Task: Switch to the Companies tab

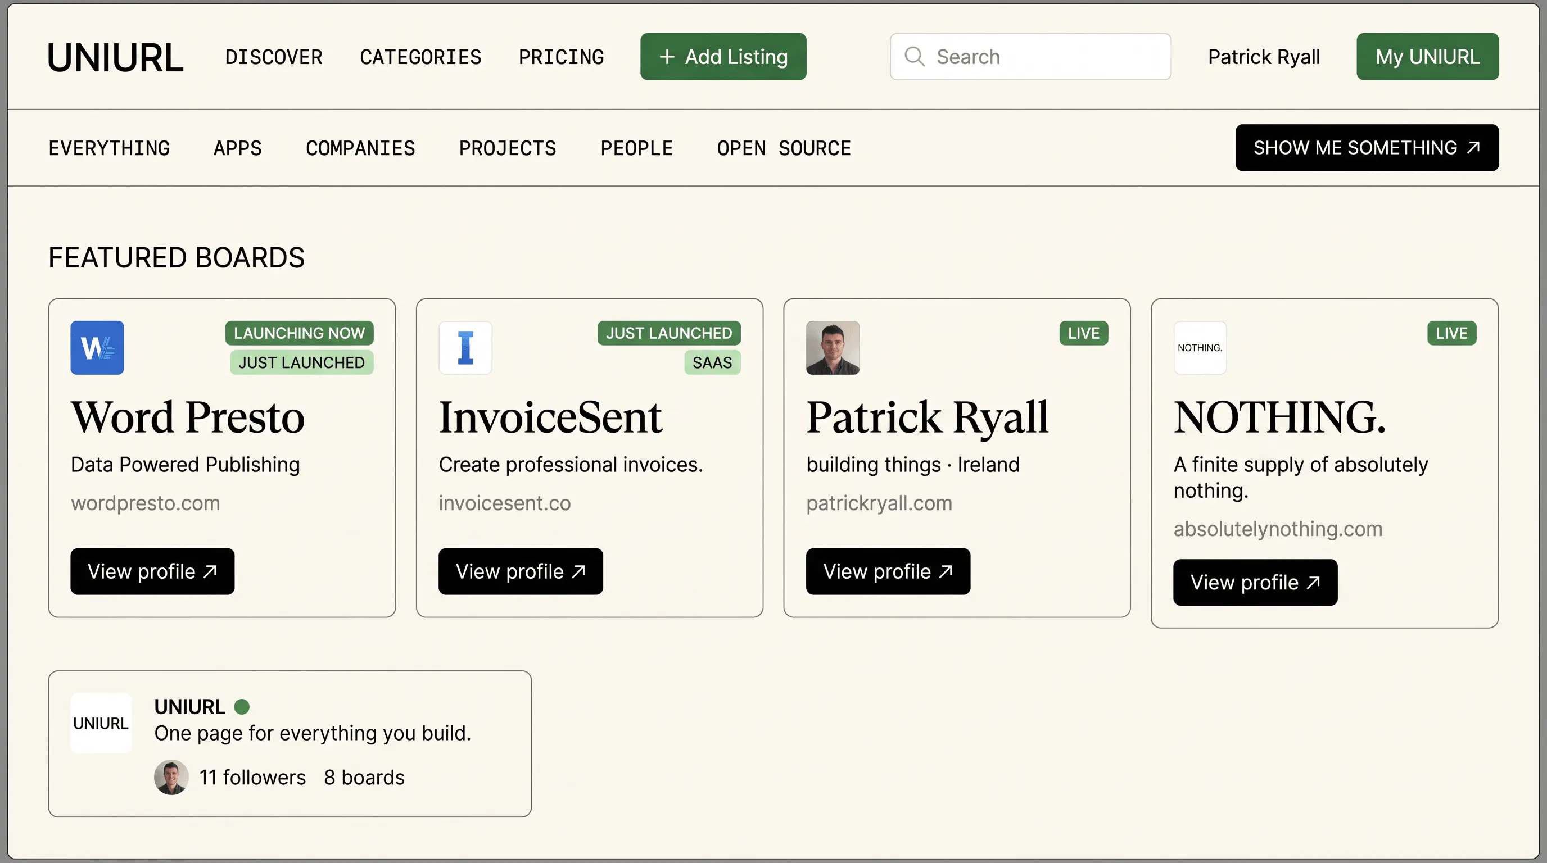Action: (360, 148)
